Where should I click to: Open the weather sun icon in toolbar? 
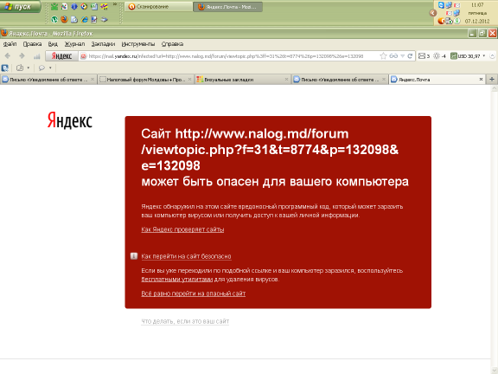point(437,56)
